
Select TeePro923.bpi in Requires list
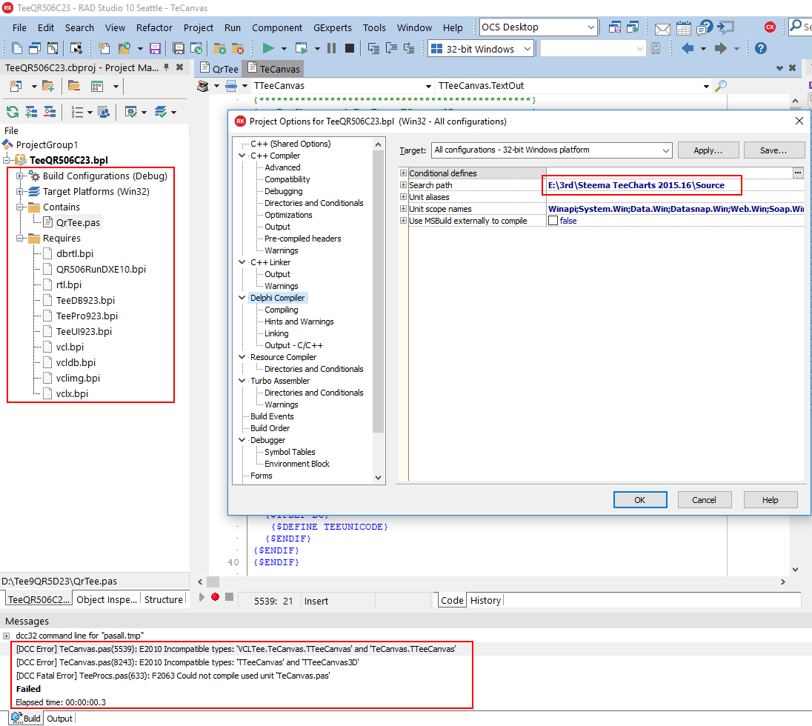(87, 316)
